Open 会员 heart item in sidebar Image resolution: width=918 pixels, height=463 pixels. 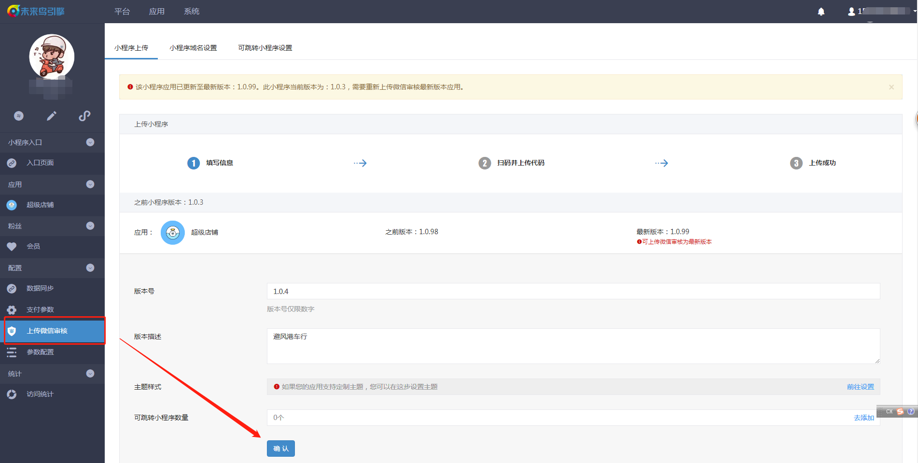pyautogui.click(x=33, y=247)
